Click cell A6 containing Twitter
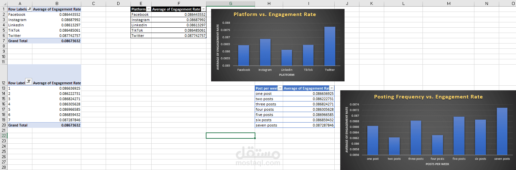 point(20,36)
